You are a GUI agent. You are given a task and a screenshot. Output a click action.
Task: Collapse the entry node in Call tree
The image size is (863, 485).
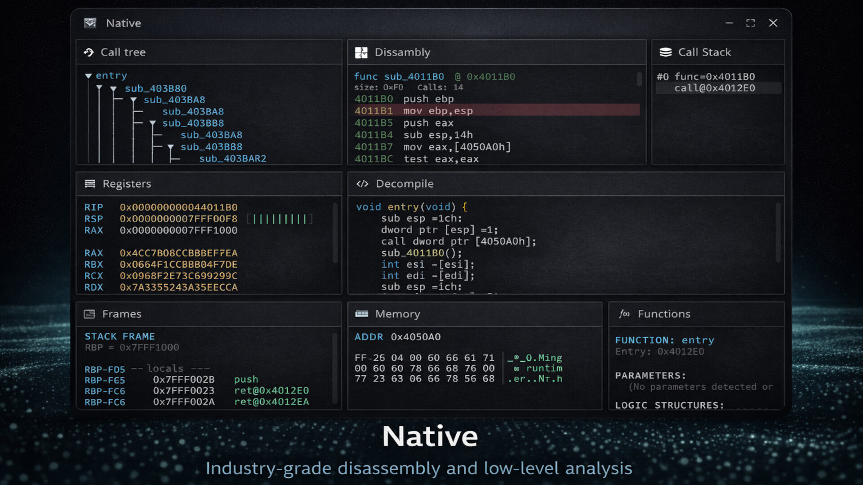coord(89,75)
